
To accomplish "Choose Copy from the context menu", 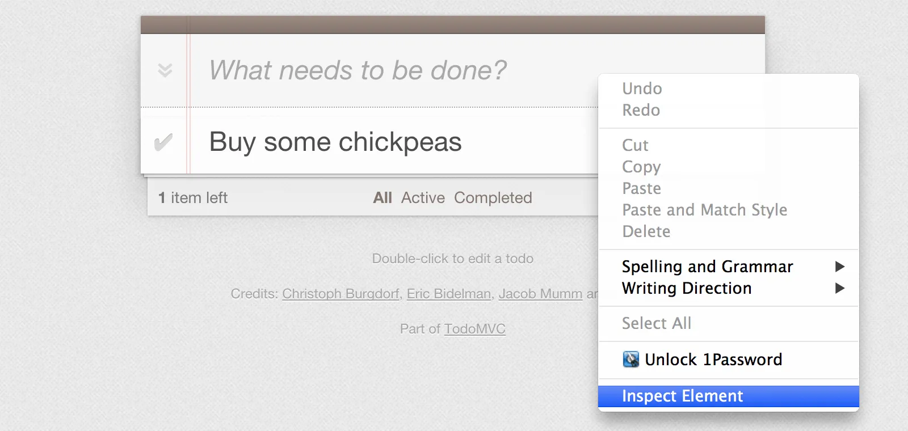I will point(641,167).
